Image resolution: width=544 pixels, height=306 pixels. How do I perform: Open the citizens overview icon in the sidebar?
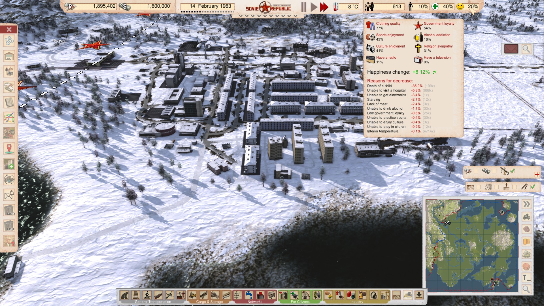(9, 71)
